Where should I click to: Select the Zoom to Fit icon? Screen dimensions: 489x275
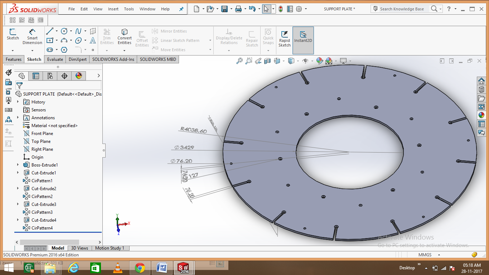click(x=240, y=61)
